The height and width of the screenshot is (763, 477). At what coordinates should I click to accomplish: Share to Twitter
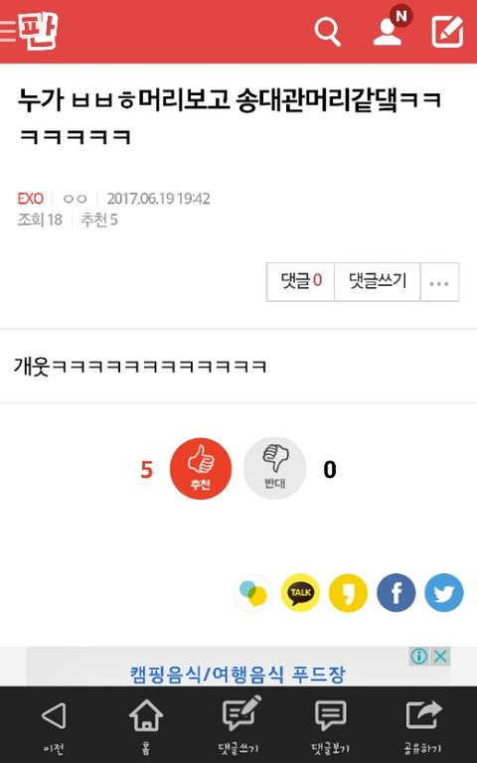(x=444, y=593)
